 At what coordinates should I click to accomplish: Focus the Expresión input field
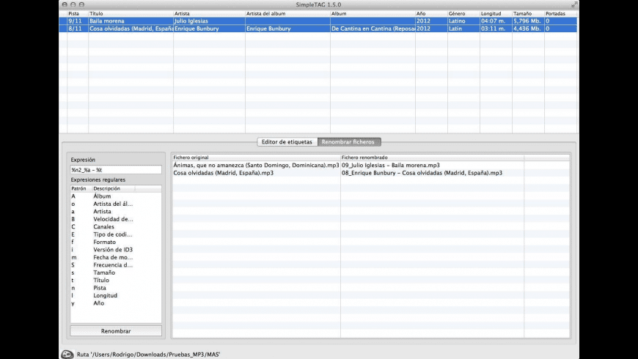[116, 170]
